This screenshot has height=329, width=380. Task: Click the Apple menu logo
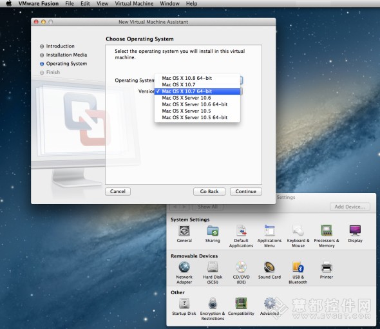[9, 3]
